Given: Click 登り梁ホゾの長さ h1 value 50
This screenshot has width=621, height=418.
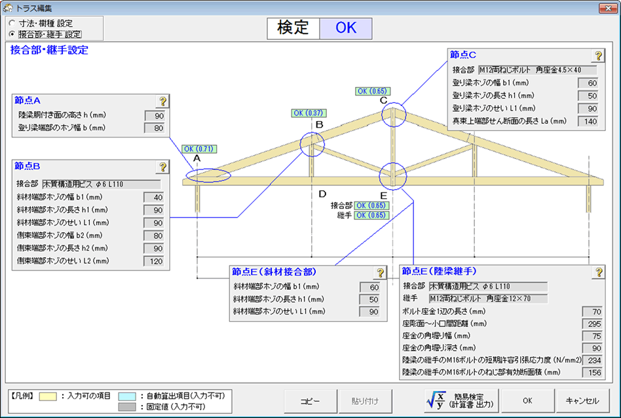Looking at the screenshot, I should [588, 96].
